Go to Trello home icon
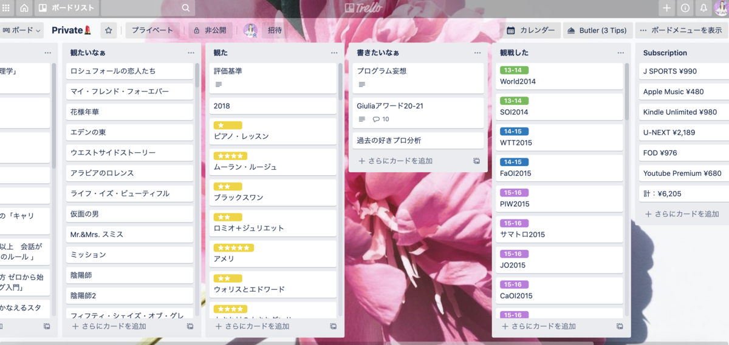Image resolution: width=729 pixels, height=345 pixels. (x=24, y=8)
